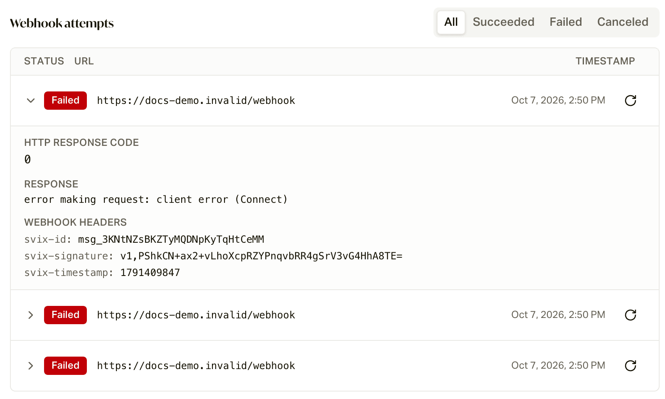
Task: Click the Failed badge on the expanded attempt
Action: coord(65,101)
